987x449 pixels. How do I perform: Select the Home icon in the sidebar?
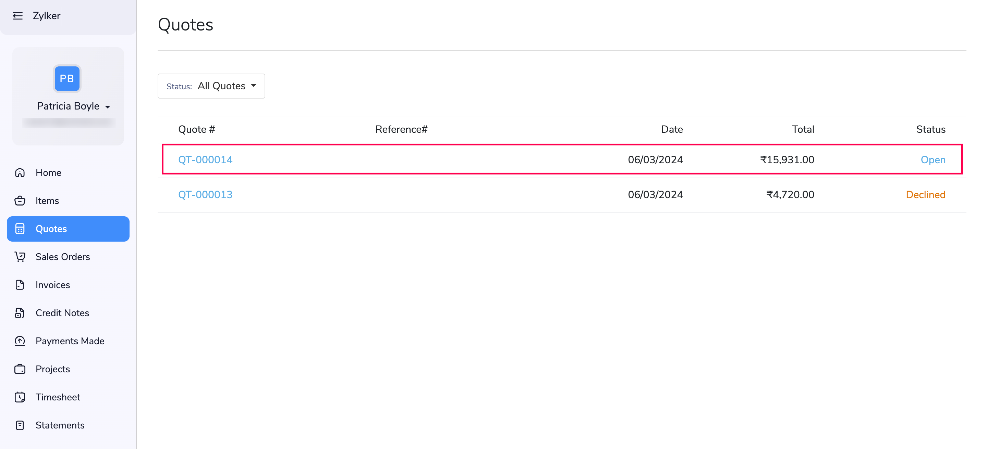point(20,172)
